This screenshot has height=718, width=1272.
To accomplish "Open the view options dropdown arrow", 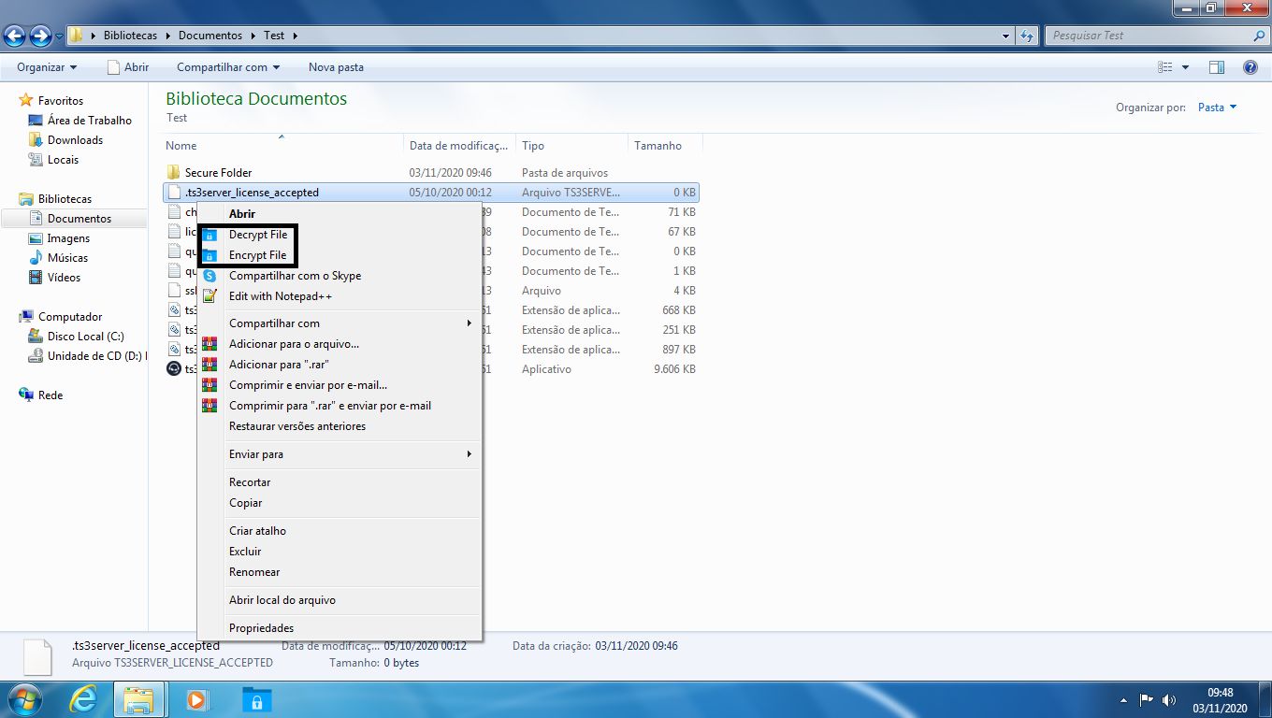I will tap(1186, 67).
